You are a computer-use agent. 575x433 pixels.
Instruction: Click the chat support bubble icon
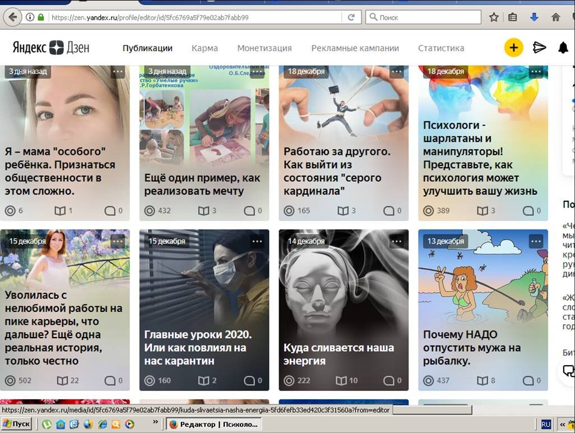[569, 371]
